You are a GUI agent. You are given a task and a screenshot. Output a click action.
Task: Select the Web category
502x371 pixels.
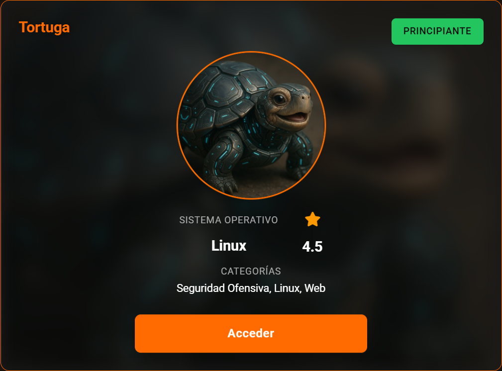click(x=315, y=288)
